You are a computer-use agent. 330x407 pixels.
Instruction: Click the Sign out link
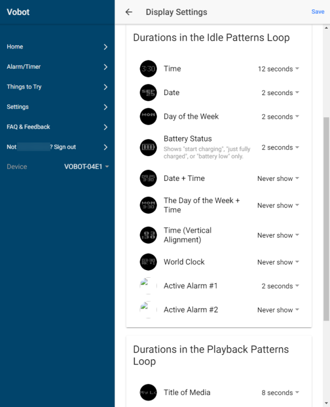click(65, 147)
